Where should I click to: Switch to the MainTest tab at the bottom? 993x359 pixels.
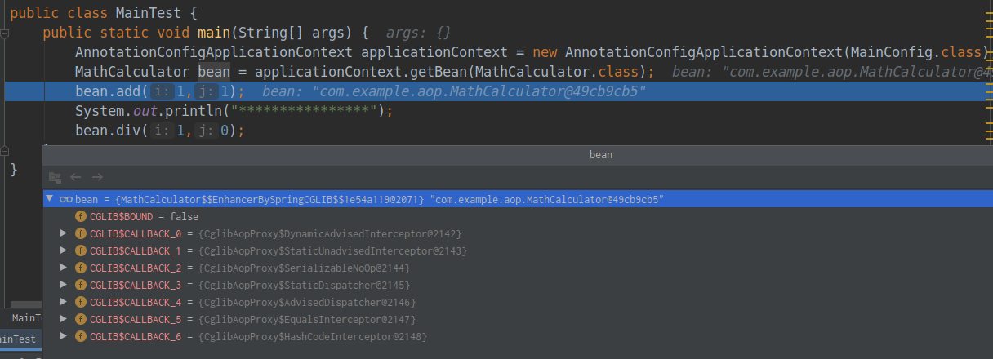click(18, 339)
